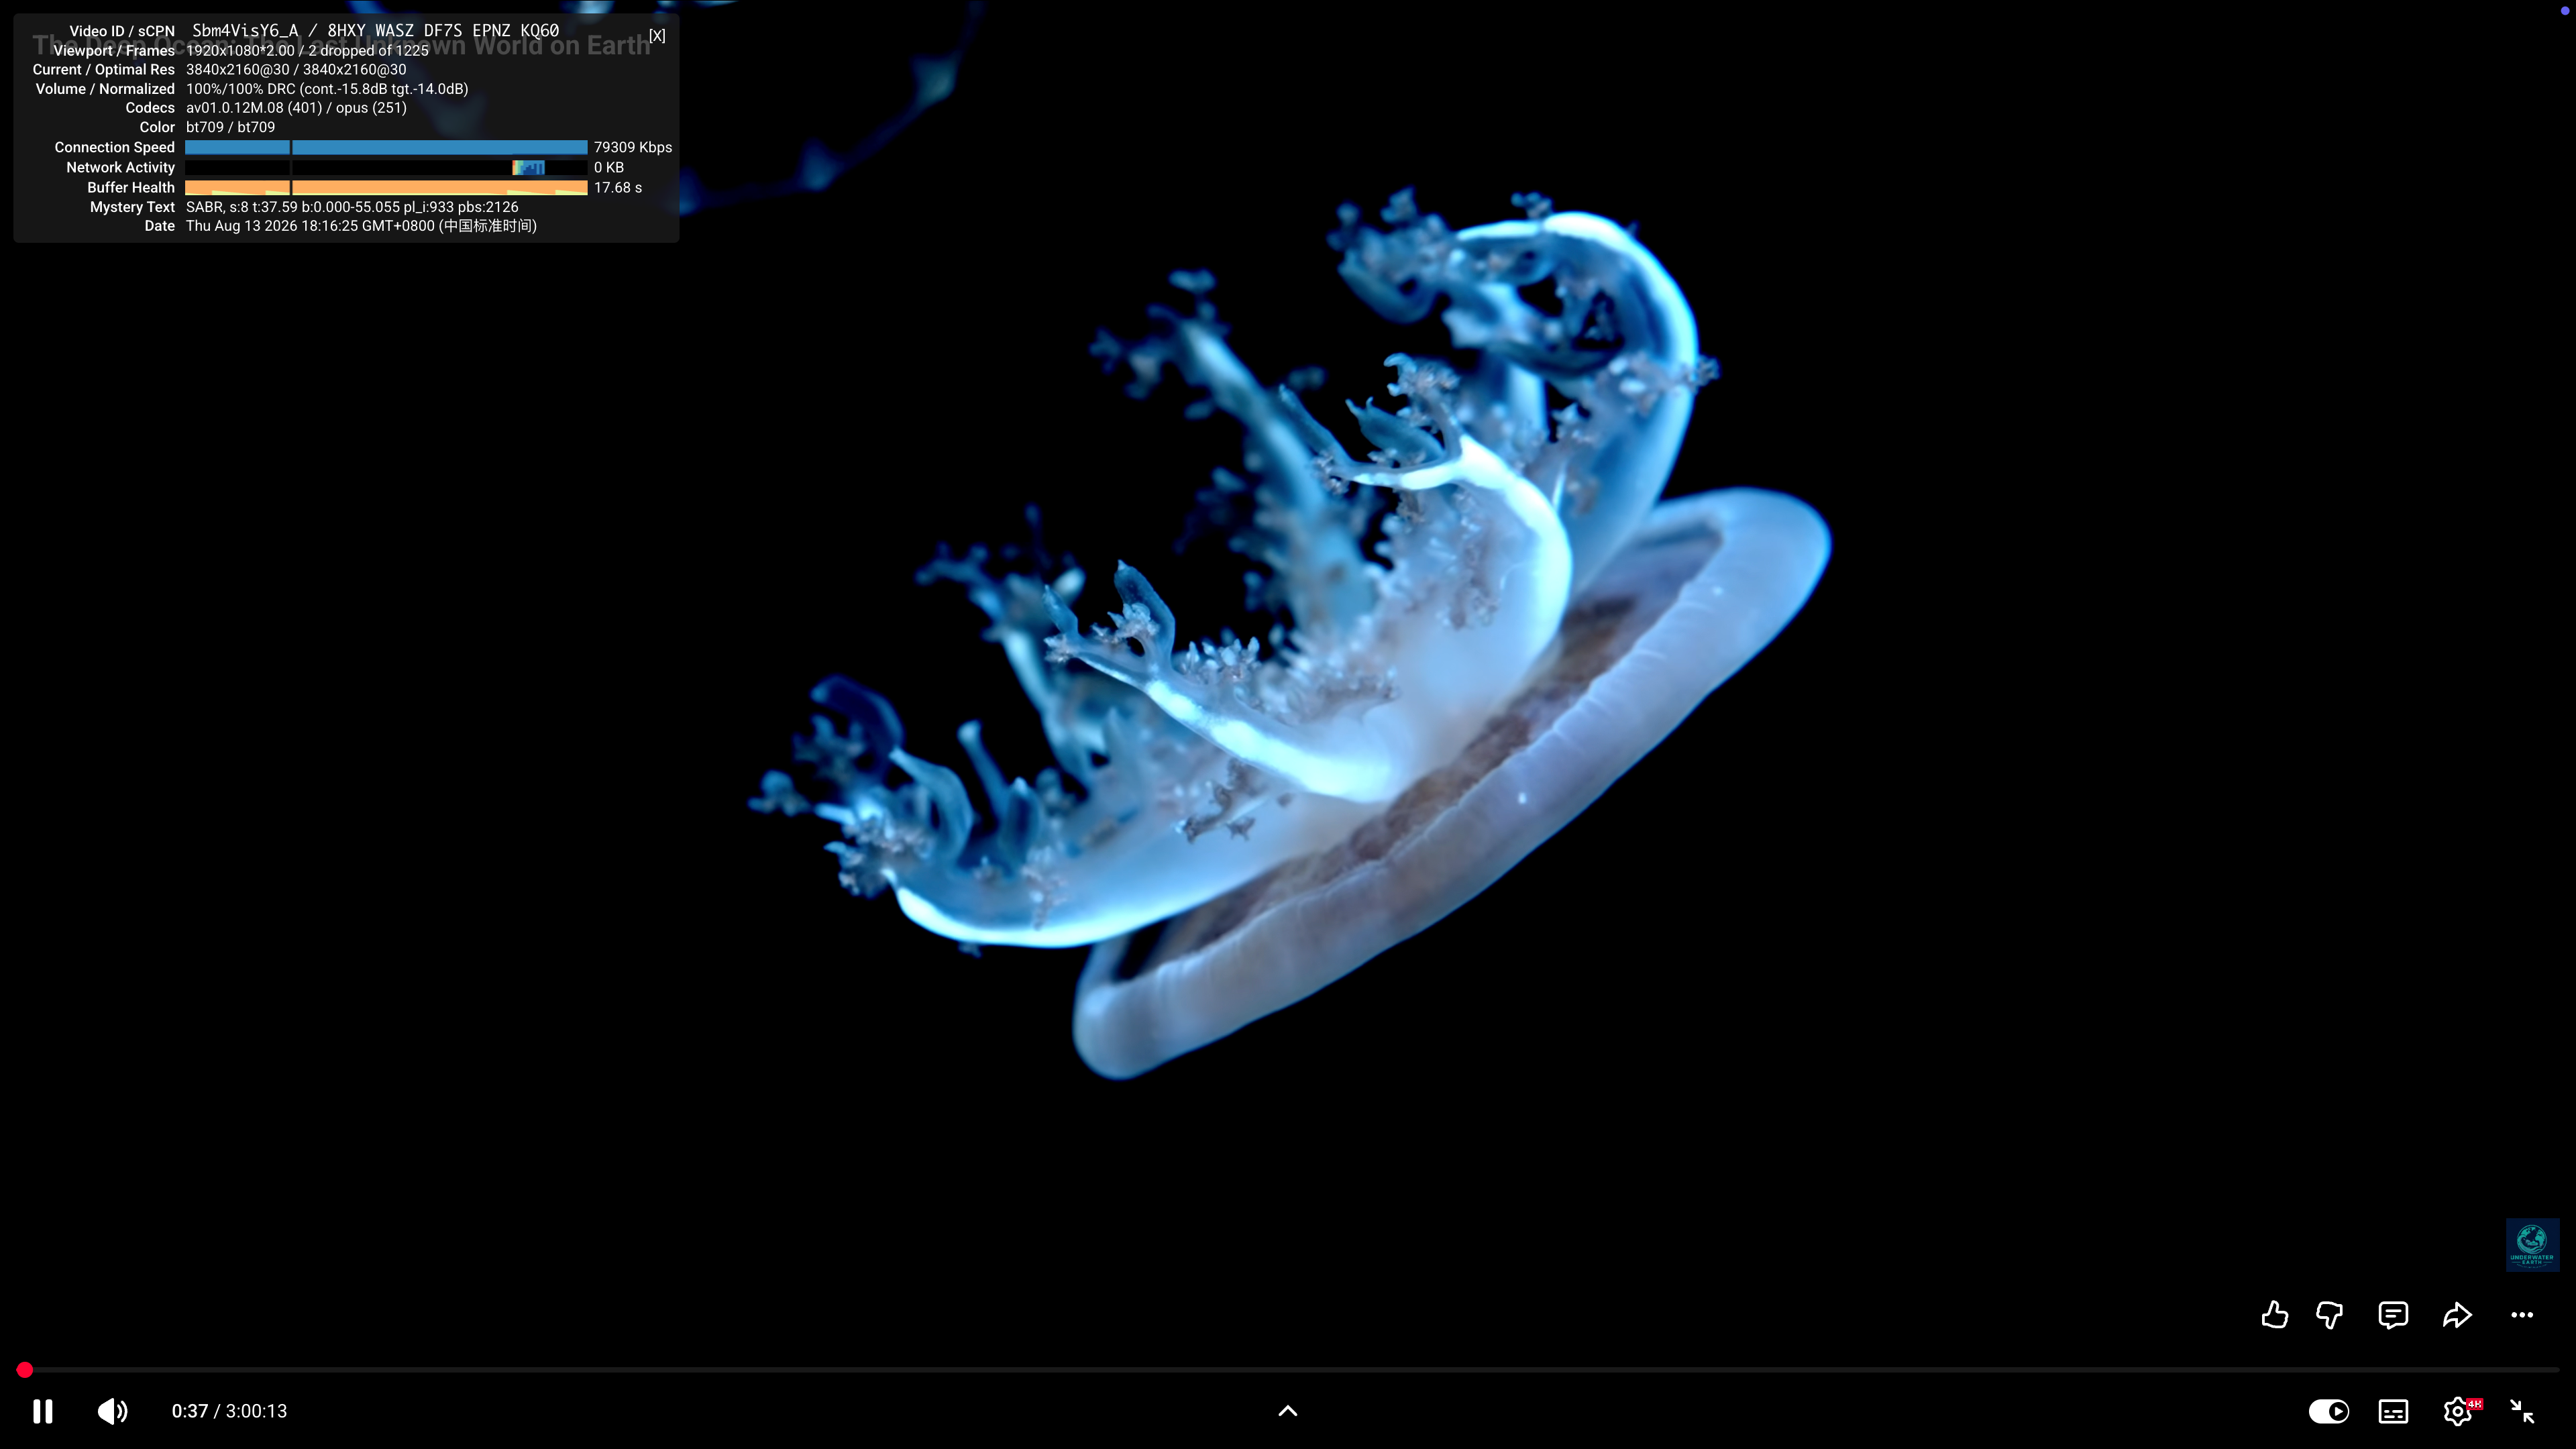
Task: Turn on subtitles/closed captions
Action: 2393,1411
